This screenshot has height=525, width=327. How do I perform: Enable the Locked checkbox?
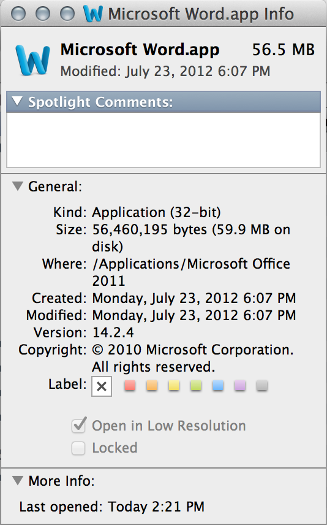tap(78, 448)
